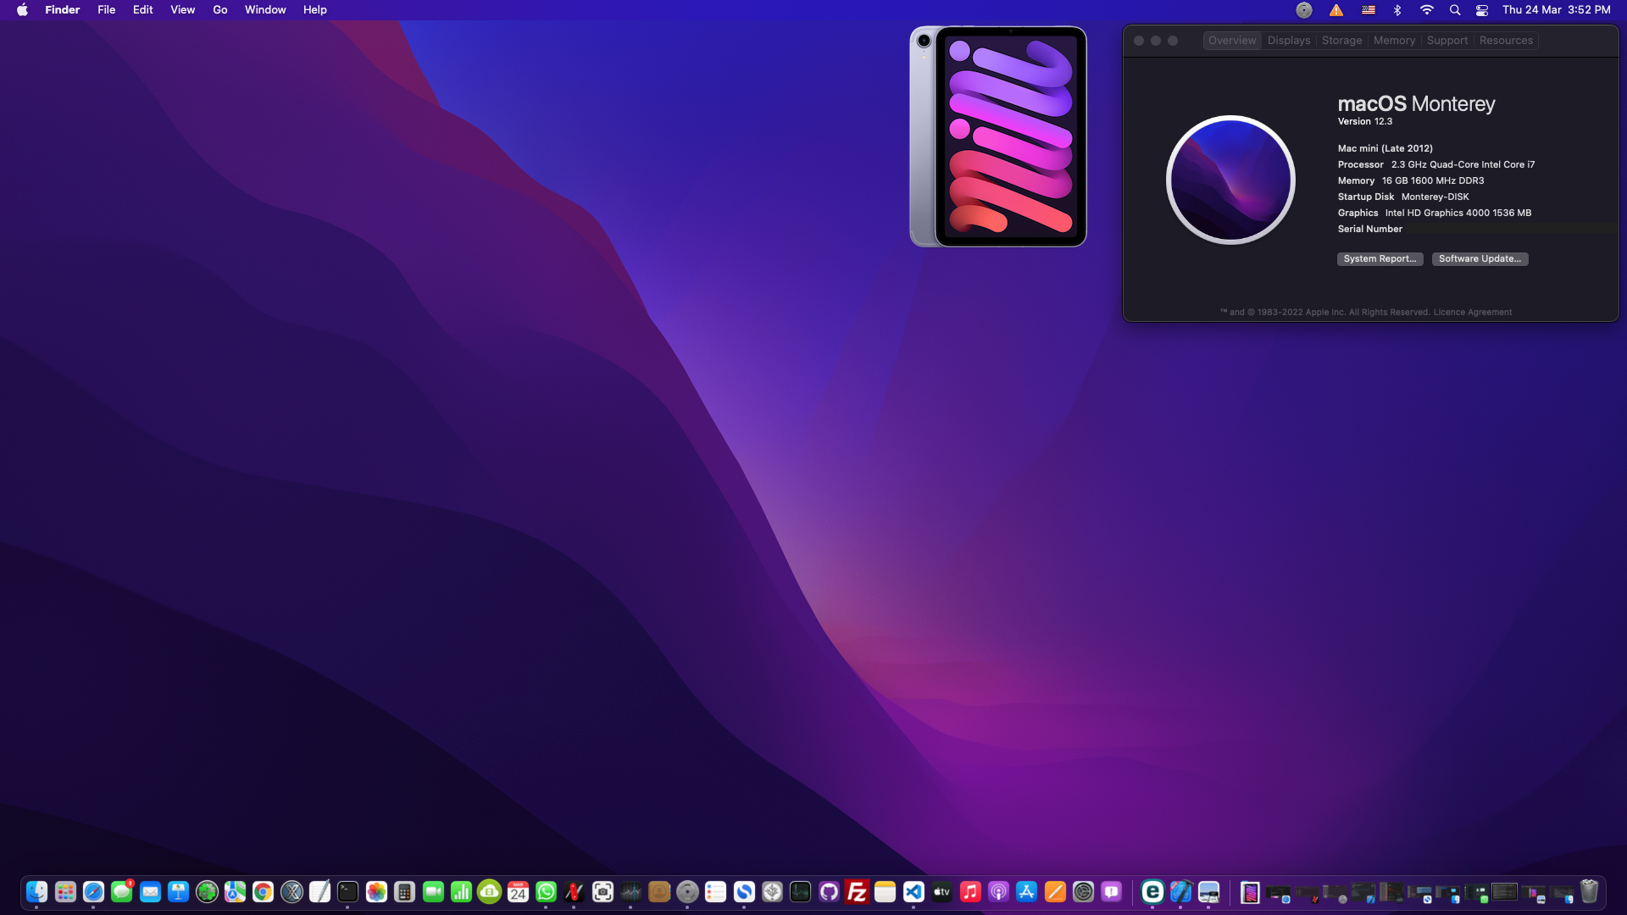
Task: Launch Activity Monitor from the Dock
Action: (x=800, y=892)
